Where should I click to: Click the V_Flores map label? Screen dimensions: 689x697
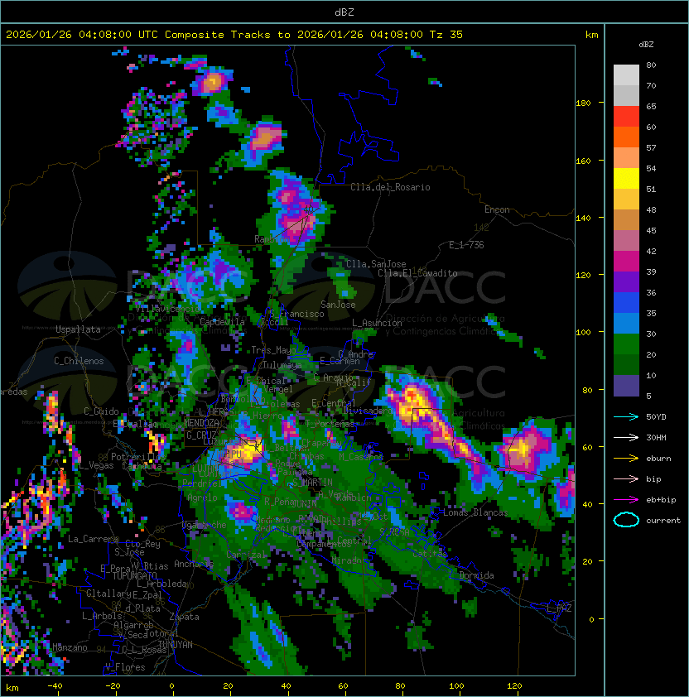point(125,668)
